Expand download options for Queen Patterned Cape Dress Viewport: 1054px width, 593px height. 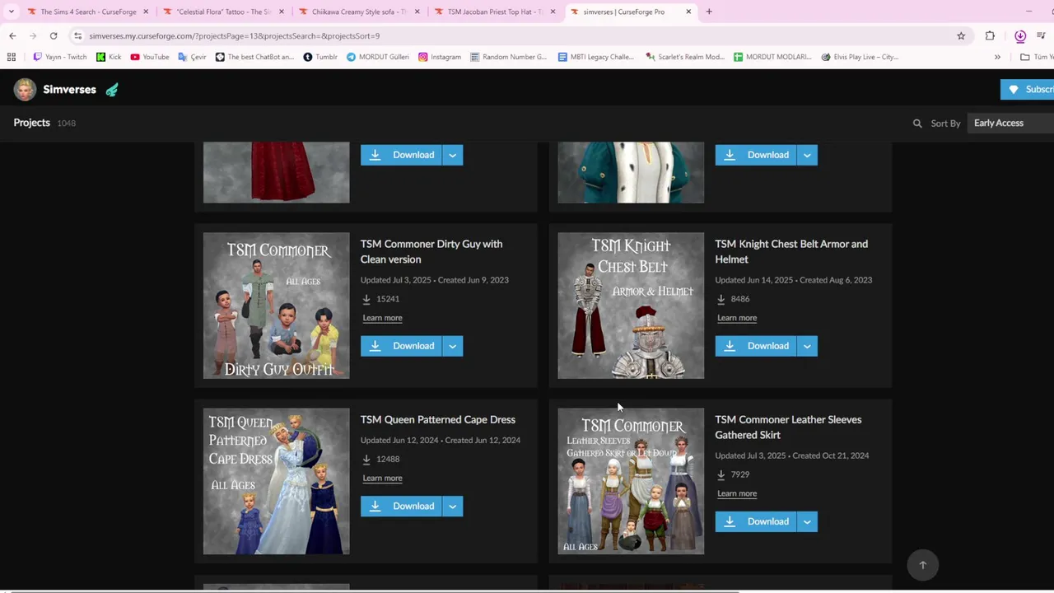(452, 507)
